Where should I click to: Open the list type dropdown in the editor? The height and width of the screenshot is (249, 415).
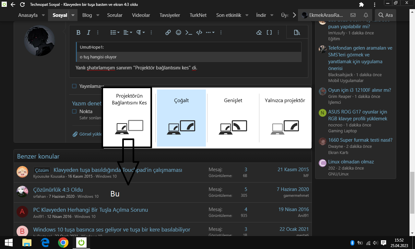pyautogui.click(x=115, y=32)
